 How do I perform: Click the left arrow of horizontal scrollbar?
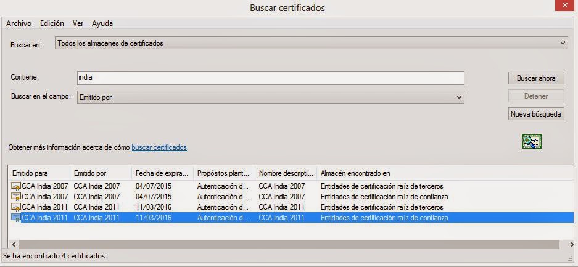pyautogui.click(x=14, y=245)
